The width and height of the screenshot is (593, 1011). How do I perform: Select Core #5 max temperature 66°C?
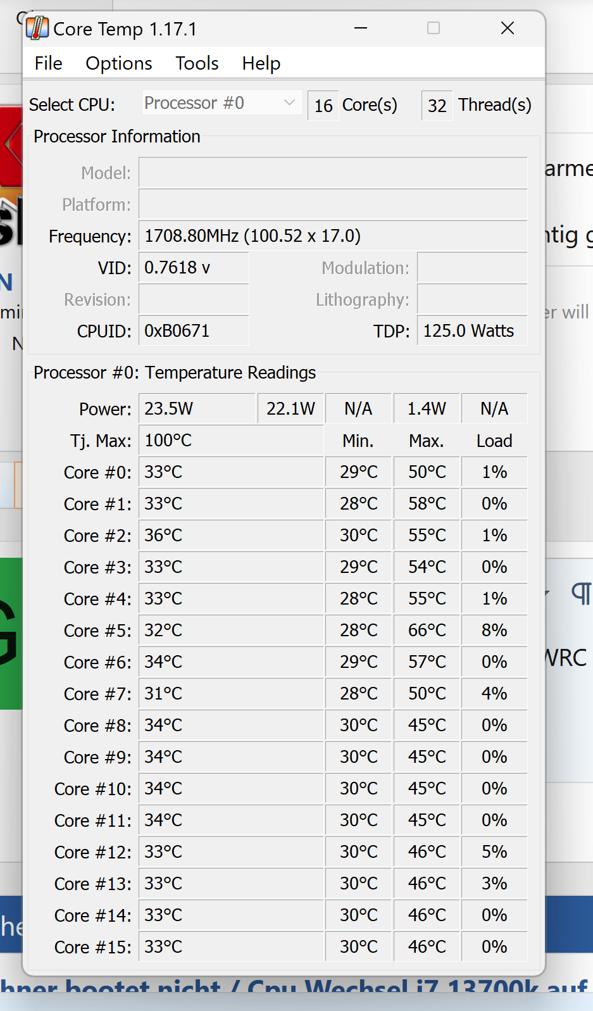tap(427, 631)
